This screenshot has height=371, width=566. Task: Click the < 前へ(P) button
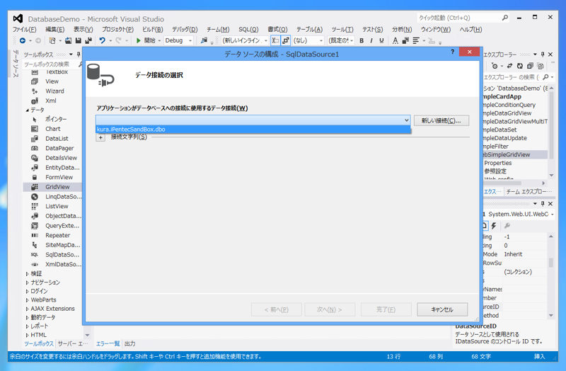pos(277,309)
